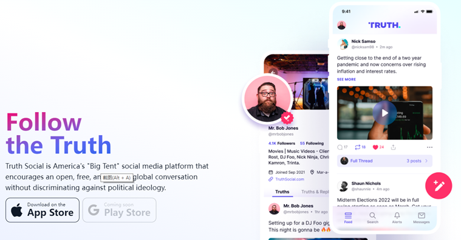Open Messages envelope in the bottom navigation
The width and height of the screenshot is (461, 240).
point(422,218)
